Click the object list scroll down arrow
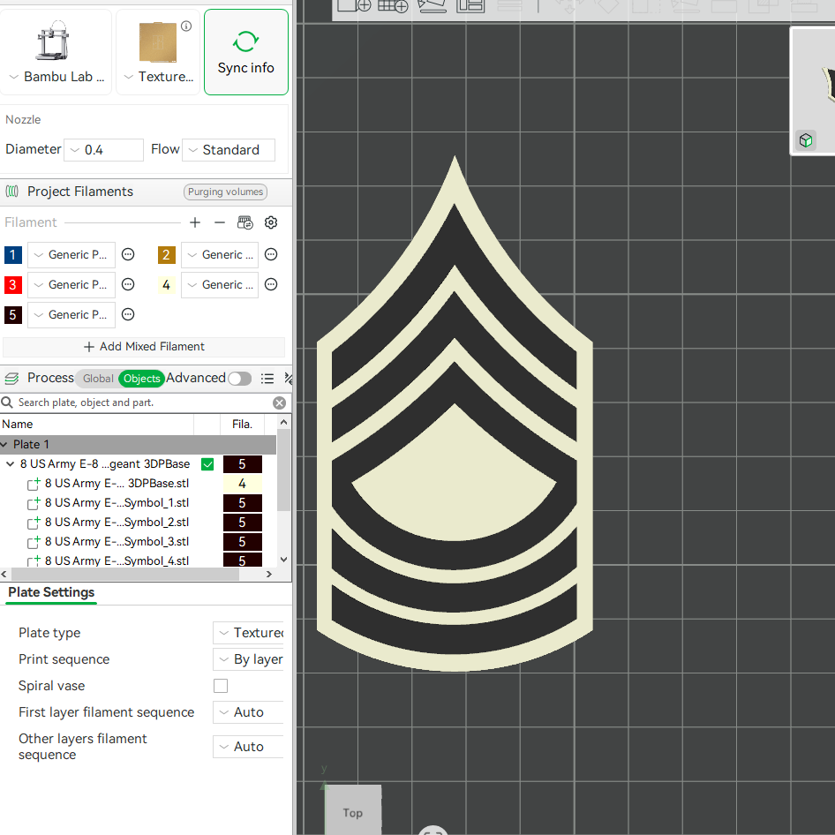This screenshot has width=835, height=835. point(284,559)
